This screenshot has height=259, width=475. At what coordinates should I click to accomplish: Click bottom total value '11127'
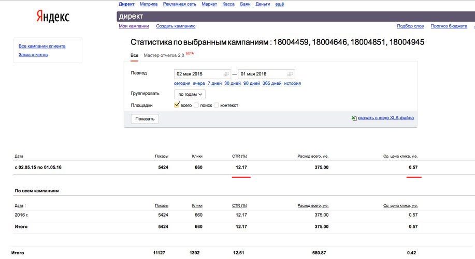pos(159,253)
